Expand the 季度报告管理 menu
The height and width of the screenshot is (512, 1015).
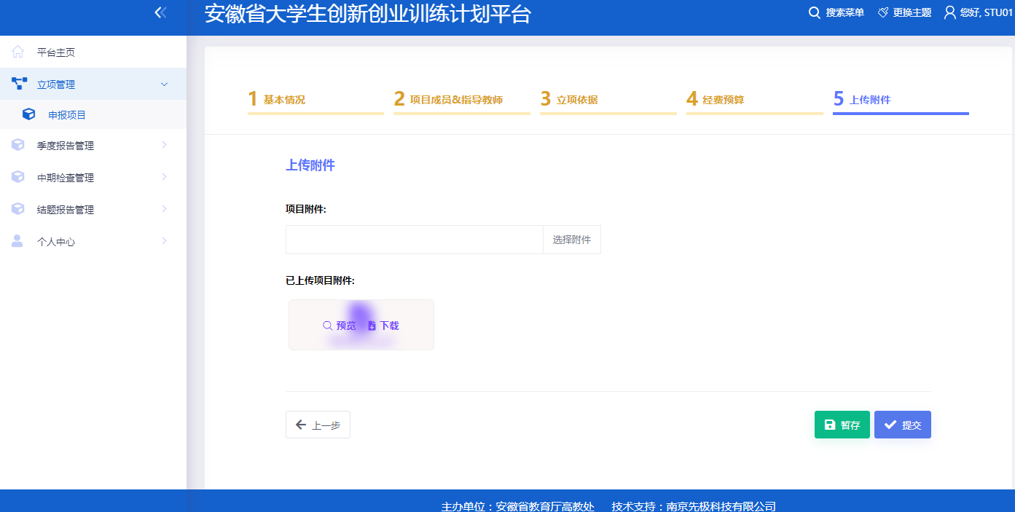point(164,145)
